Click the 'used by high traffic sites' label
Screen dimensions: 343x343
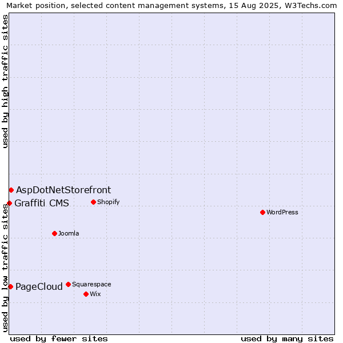pos(5,81)
